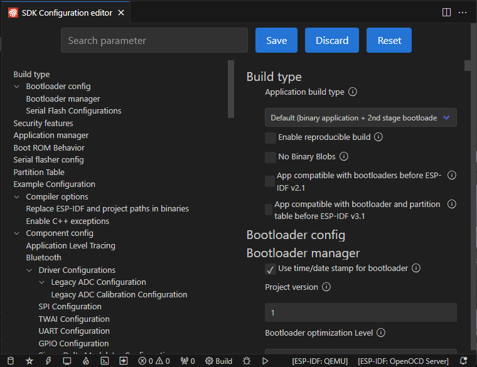
Task: Click the cylinder full clean icon in status bar
Action: tap(11, 361)
